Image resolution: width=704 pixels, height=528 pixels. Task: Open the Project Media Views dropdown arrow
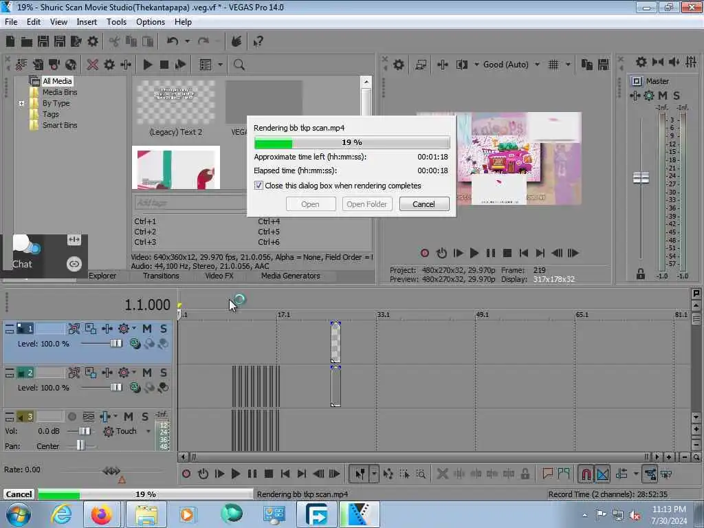220,65
